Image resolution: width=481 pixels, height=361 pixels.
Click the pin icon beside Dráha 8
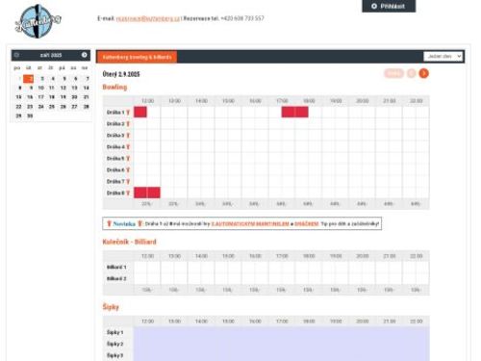pos(128,193)
